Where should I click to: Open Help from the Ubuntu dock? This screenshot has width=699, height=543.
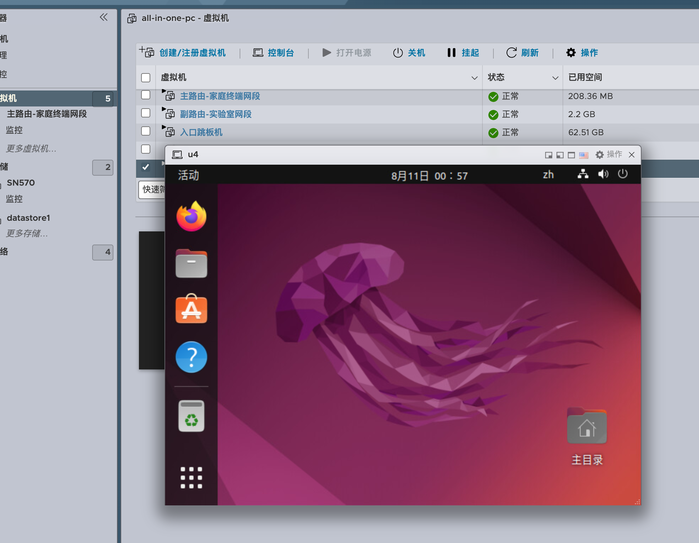point(191,357)
